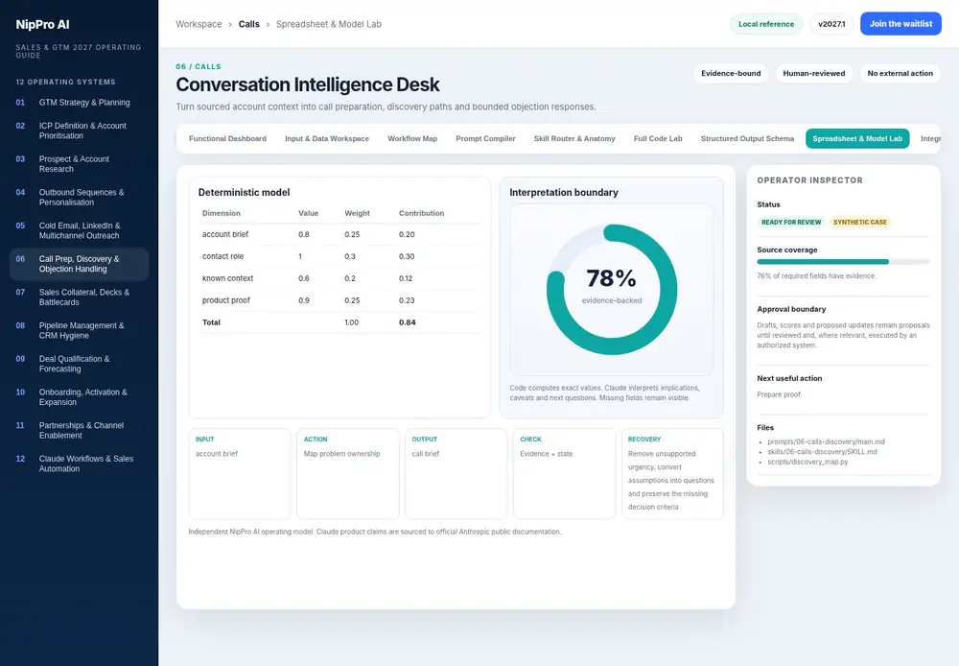Click the 78% evidence-backed donut chart
The height and width of the screenshot is (666, 959).
[612, 290]
